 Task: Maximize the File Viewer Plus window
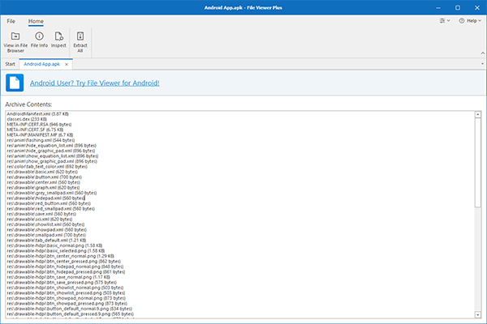pyautogui.click(x=458, y=7)
